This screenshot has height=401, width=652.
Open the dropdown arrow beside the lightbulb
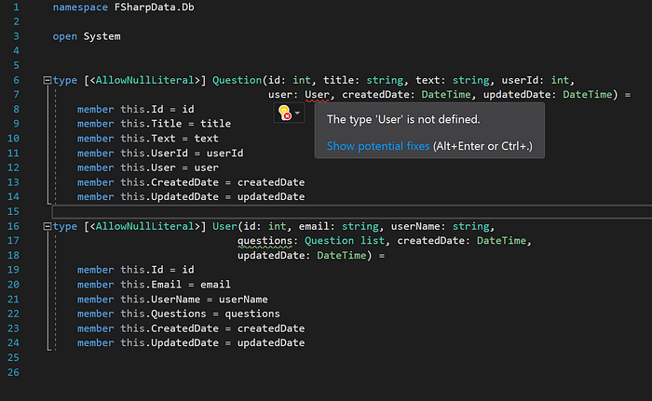point(297,113)
